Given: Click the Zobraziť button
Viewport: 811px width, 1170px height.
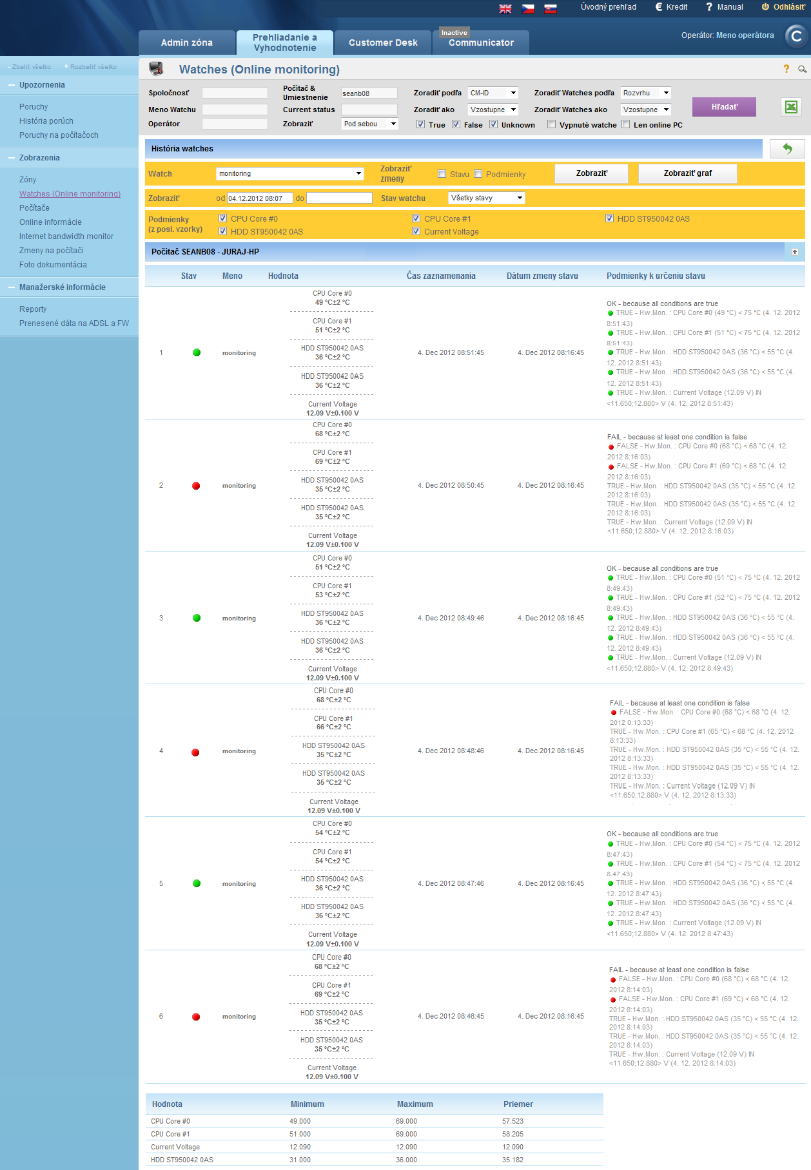Looking at the screenshot, I should click(591, 173).
